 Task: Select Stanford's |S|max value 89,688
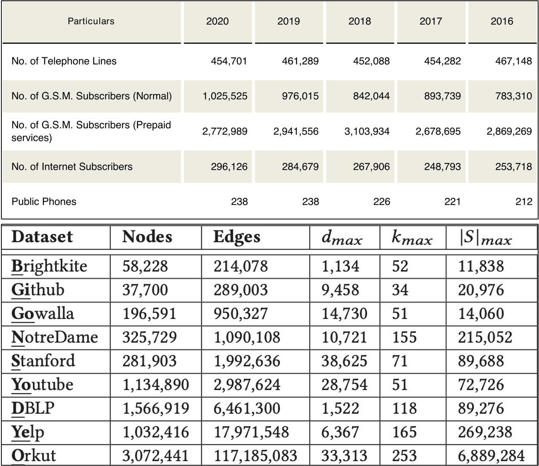point(481,361)
